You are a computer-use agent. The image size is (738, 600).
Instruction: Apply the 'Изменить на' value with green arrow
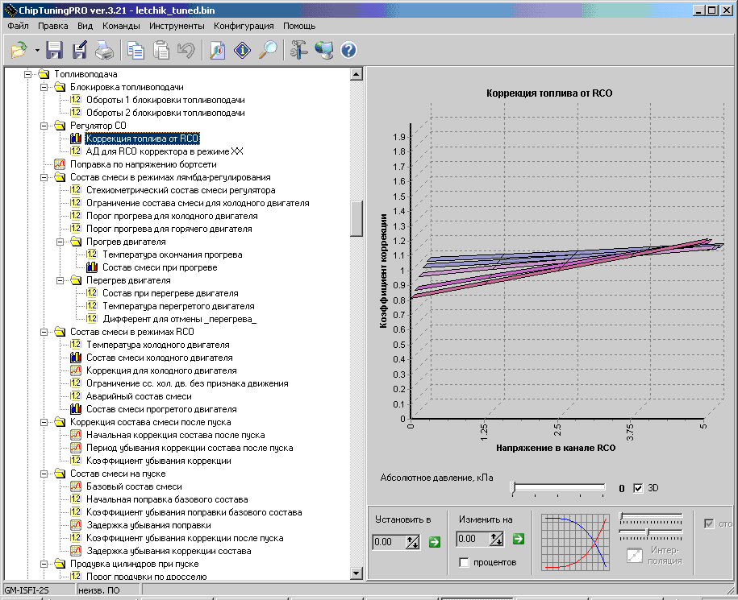(518, 539)
